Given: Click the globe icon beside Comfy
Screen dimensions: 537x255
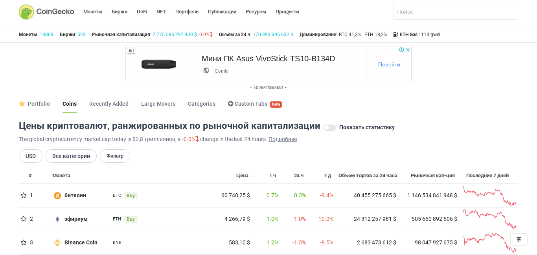Looking at the screenshot, I should click(x=206, y=70).
